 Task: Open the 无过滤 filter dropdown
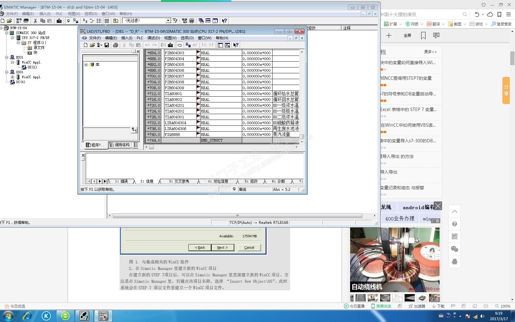(168, 21)
